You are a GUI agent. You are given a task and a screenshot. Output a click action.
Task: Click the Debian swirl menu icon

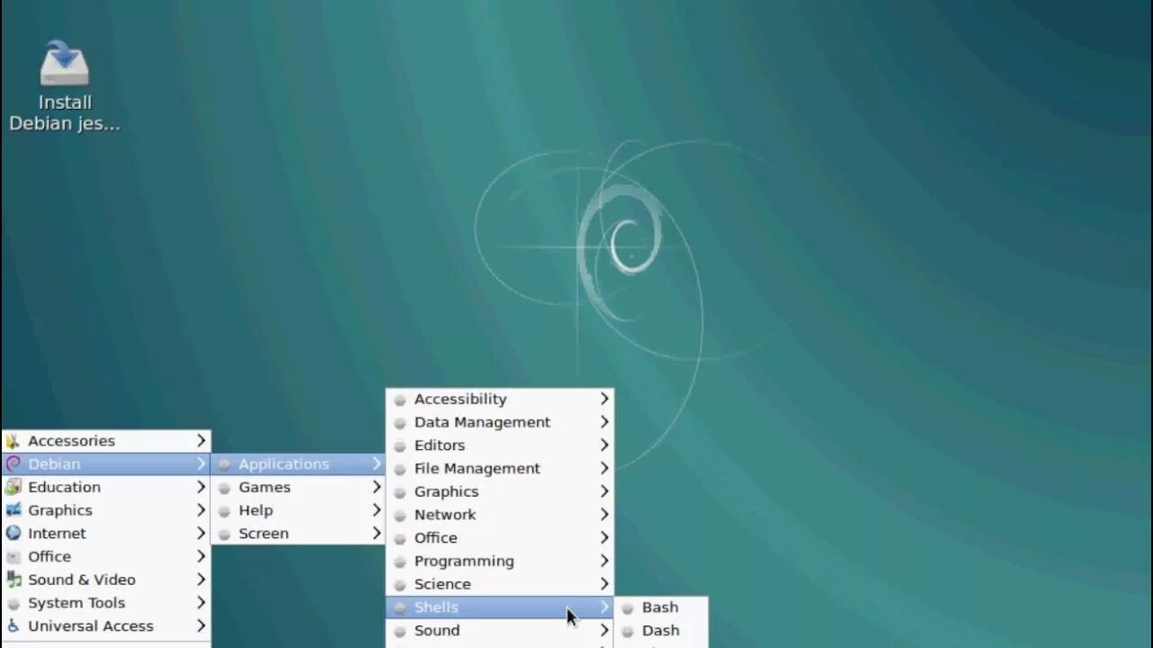[x=13, y=464]
